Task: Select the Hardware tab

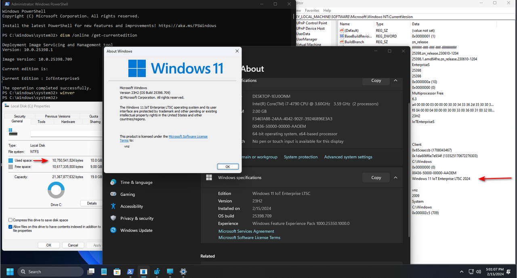Action: (68, 121)
